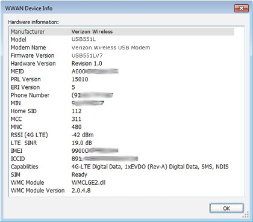
Task: Select the MIN label
Action: coord(16,103)
